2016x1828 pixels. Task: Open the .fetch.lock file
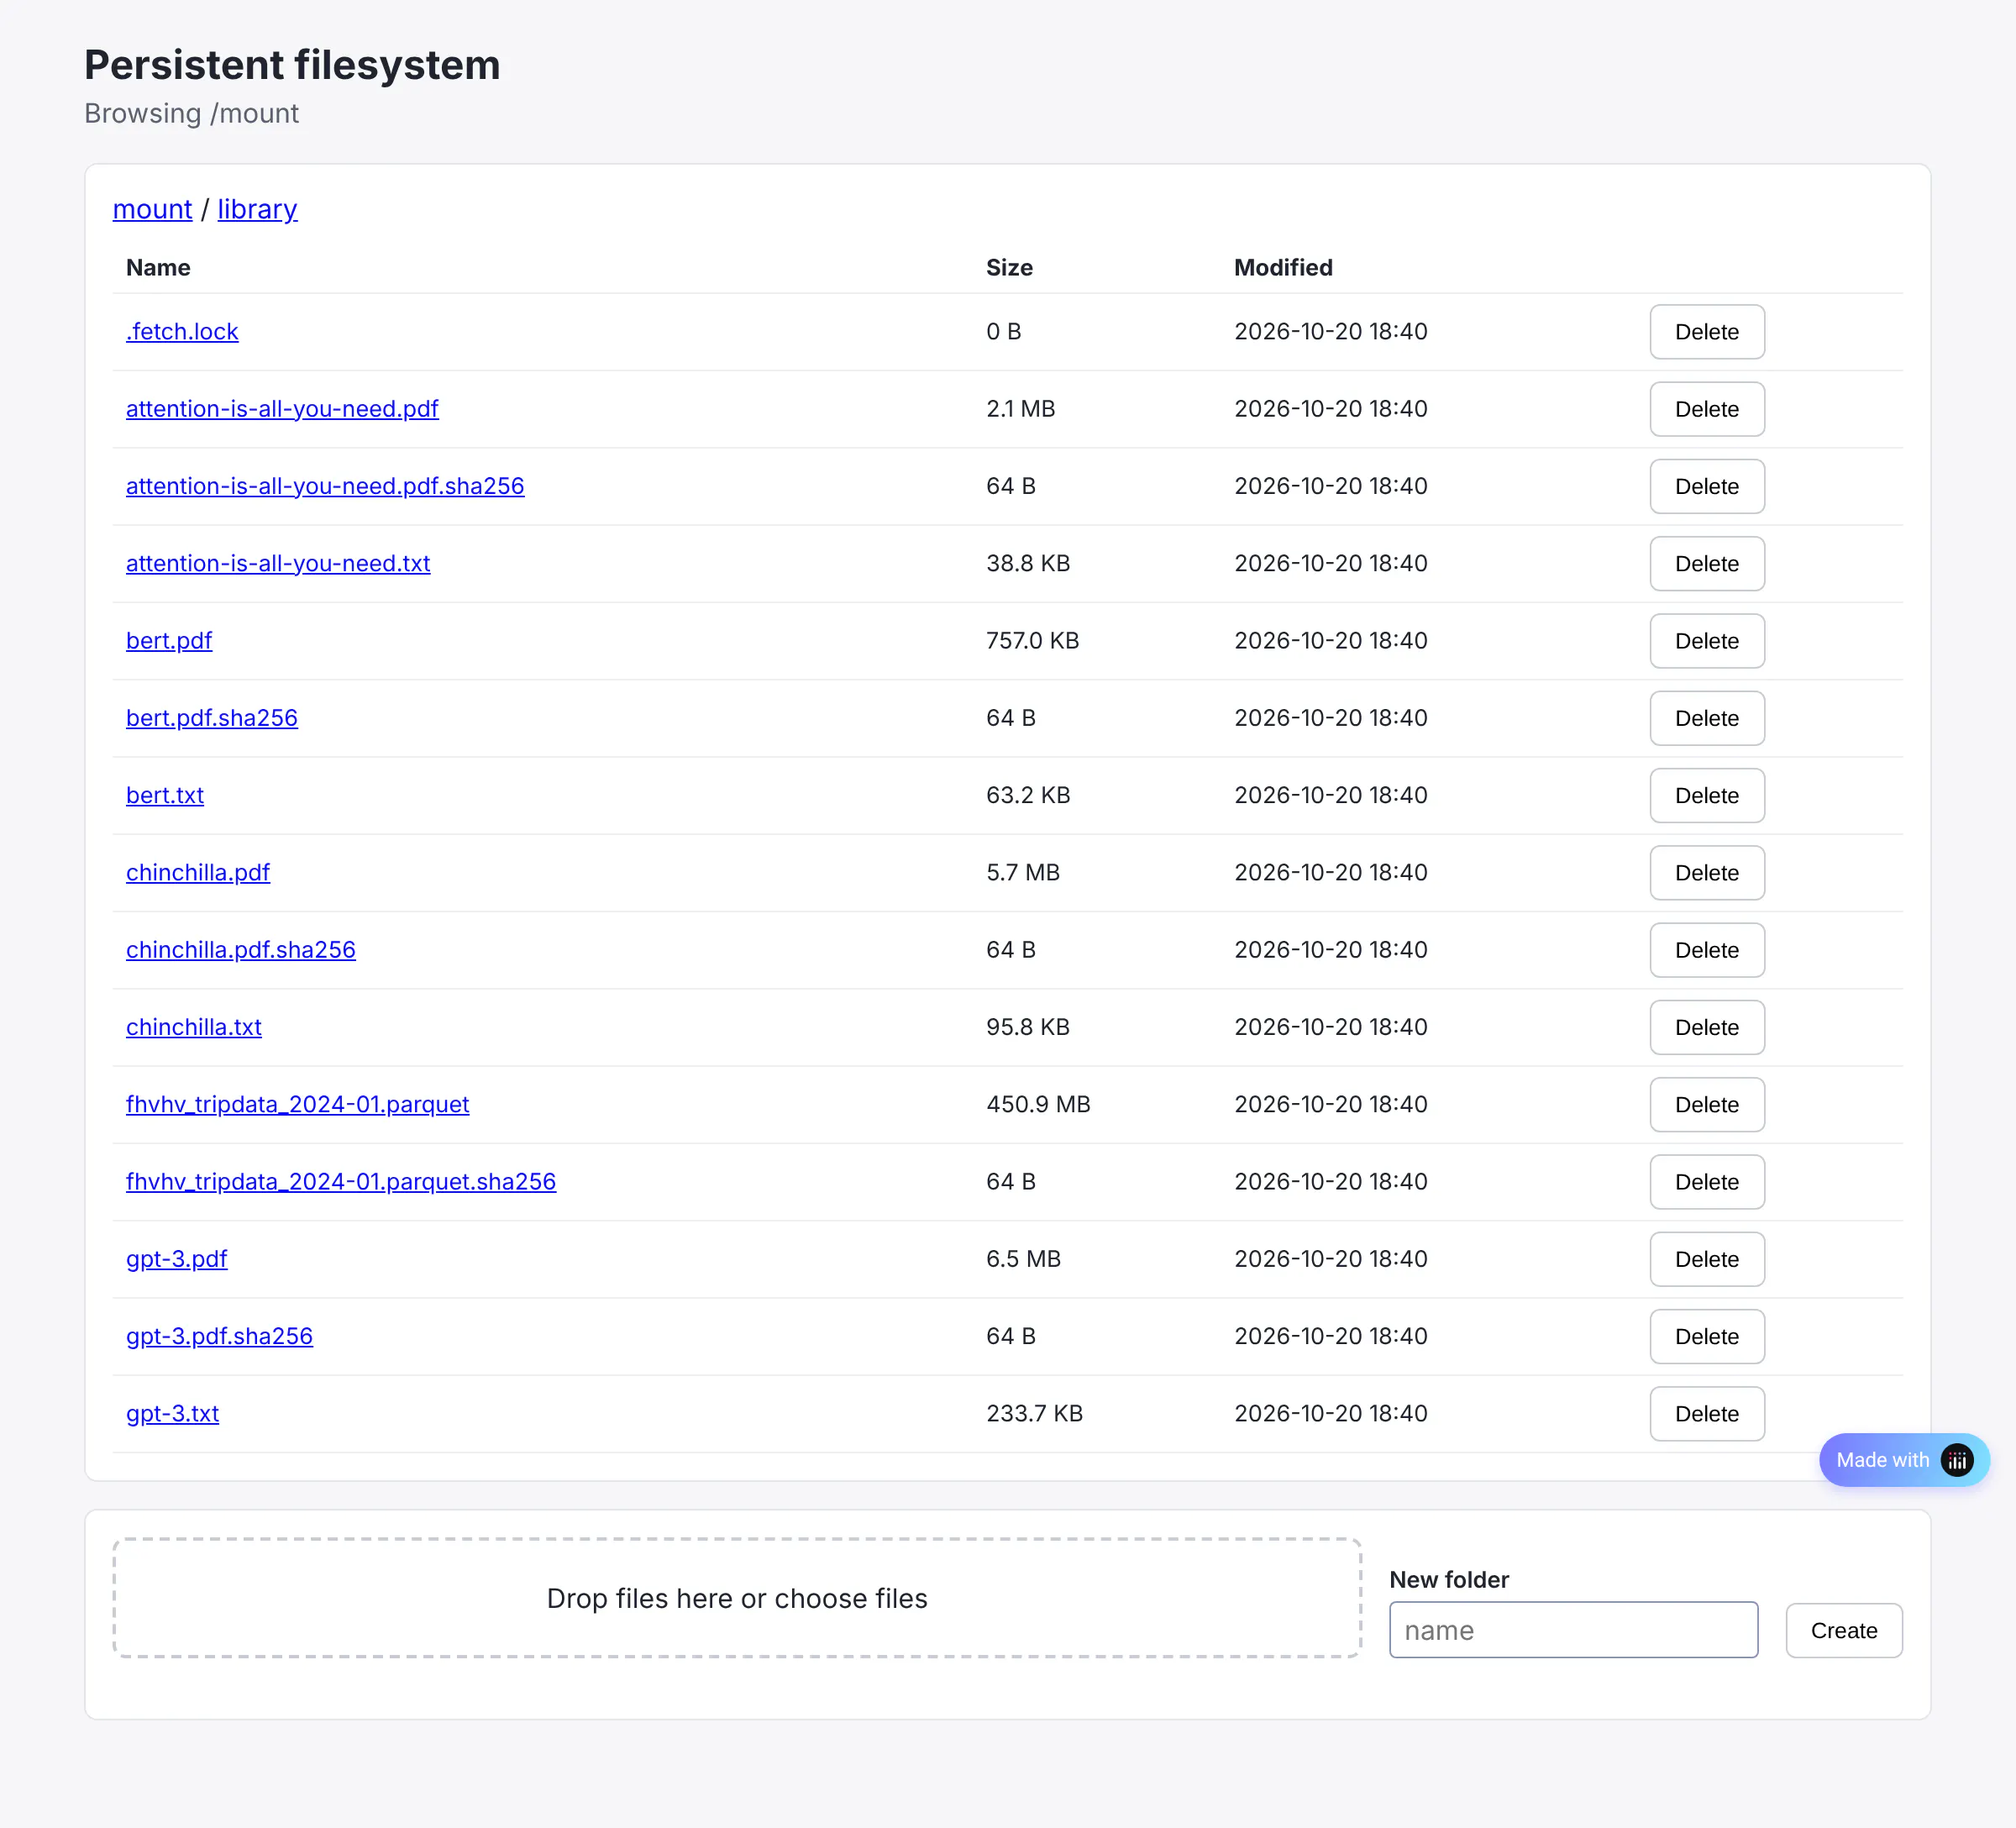pos(182,331)
